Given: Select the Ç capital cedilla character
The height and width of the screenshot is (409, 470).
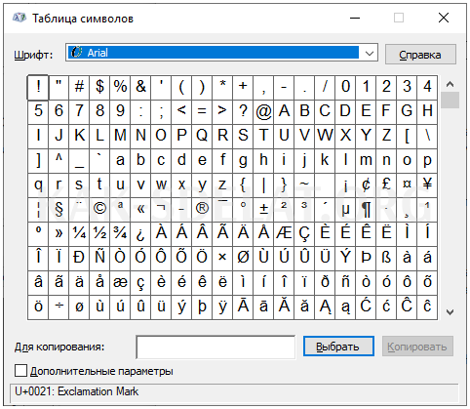Looking at the screenshot, I should pos(304,233).
